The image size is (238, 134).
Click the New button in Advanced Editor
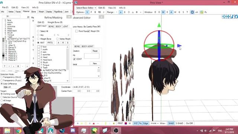(x=95, y=64)
